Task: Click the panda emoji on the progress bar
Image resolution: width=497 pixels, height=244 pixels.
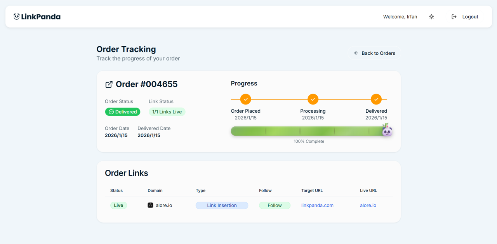Action: pos(386,131)
